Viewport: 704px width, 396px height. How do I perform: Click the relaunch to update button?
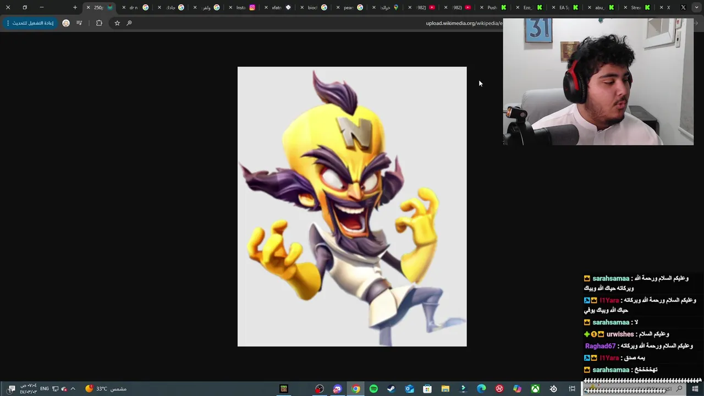30,23
